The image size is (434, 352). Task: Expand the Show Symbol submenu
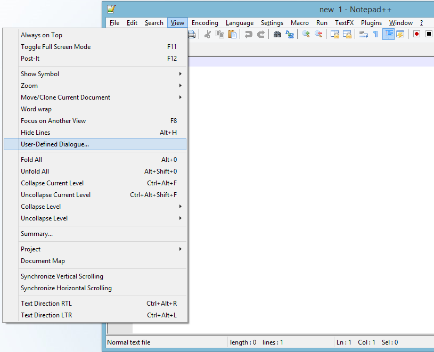click(39, 73)
